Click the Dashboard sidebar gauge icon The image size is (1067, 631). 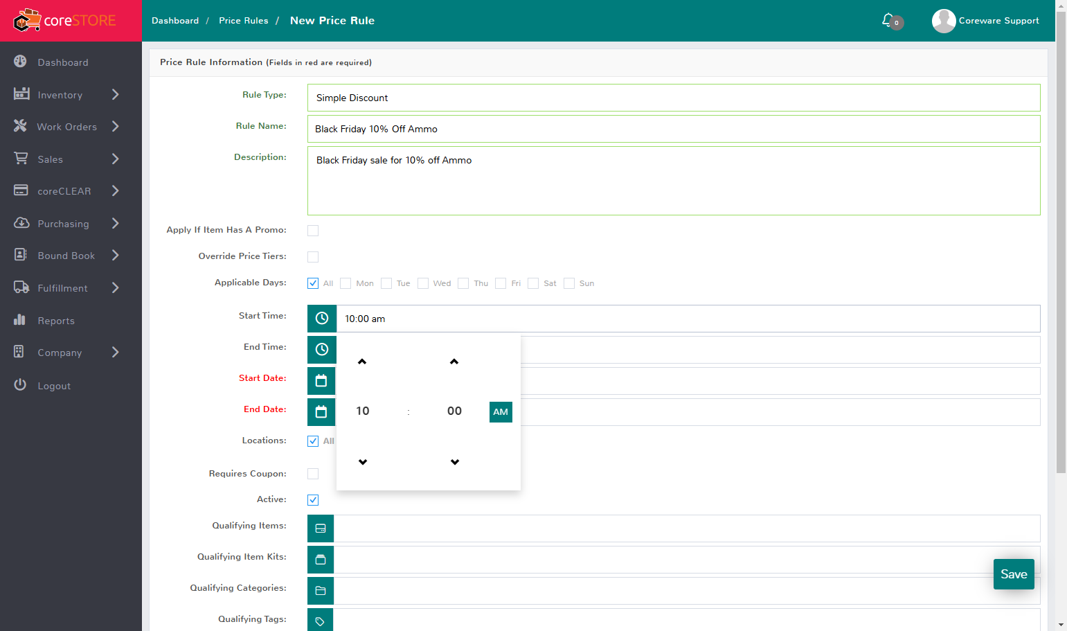21,62
